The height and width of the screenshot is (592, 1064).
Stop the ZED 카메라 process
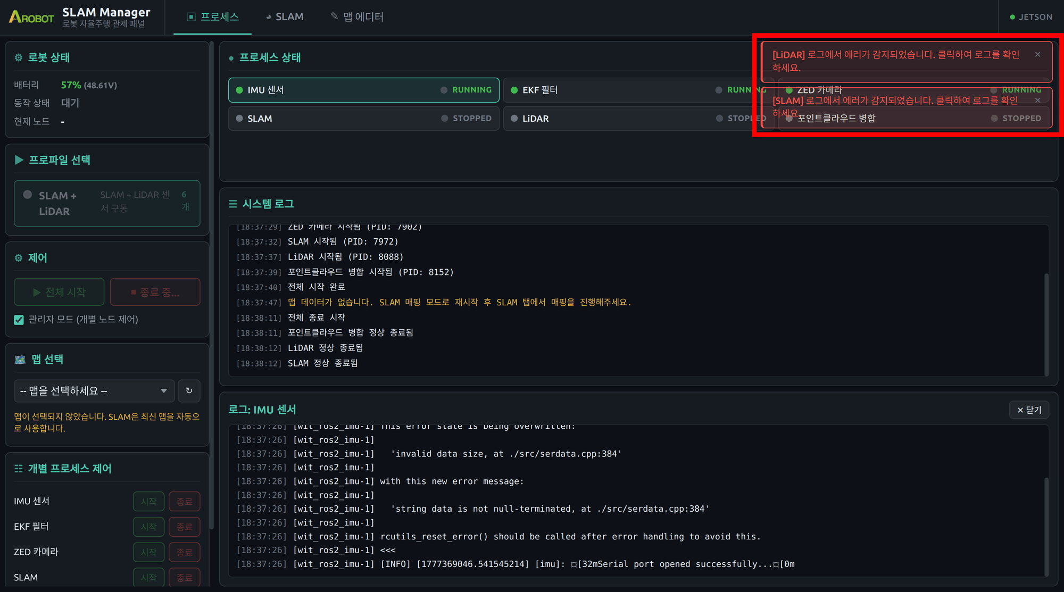coord(185,553)
